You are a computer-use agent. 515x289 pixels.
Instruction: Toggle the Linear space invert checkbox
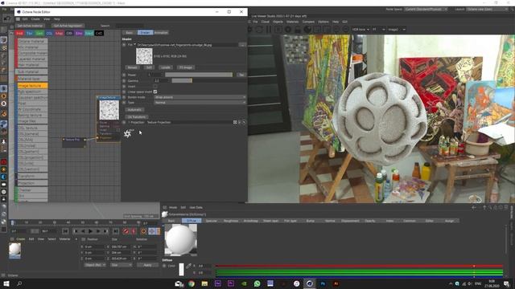(x=155, y=92)
